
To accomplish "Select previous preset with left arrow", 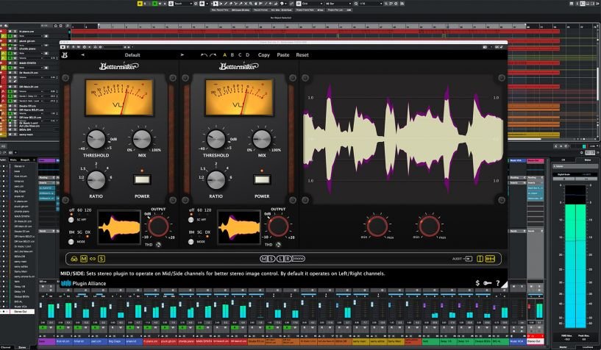I will point(82,55).
